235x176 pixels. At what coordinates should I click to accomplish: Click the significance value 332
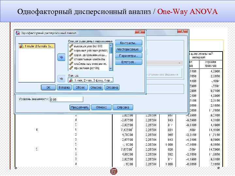[170, 154]
